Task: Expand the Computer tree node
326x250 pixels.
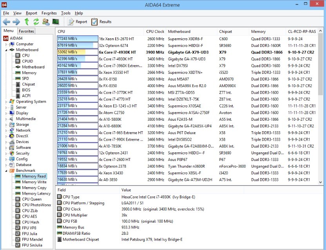Action: (x=6, y=44)
